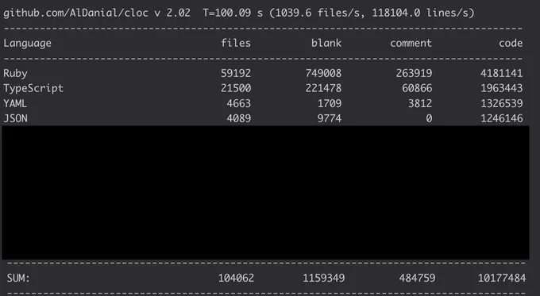Click Ruby code count 4181141
540x296 pixels.
501,73
